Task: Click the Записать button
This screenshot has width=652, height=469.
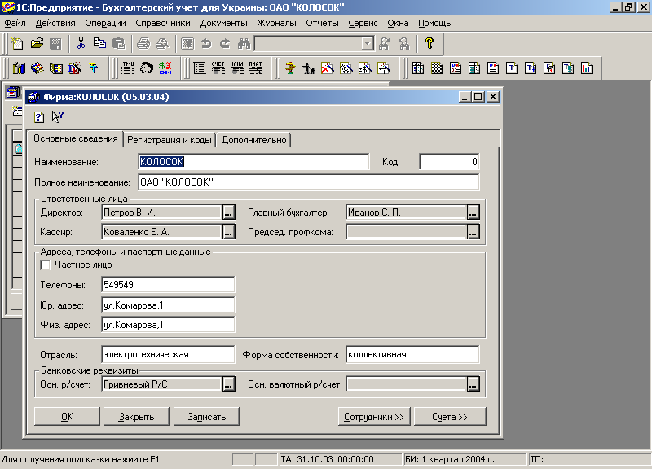Action: pyautogui.click(x=206, y=417)
